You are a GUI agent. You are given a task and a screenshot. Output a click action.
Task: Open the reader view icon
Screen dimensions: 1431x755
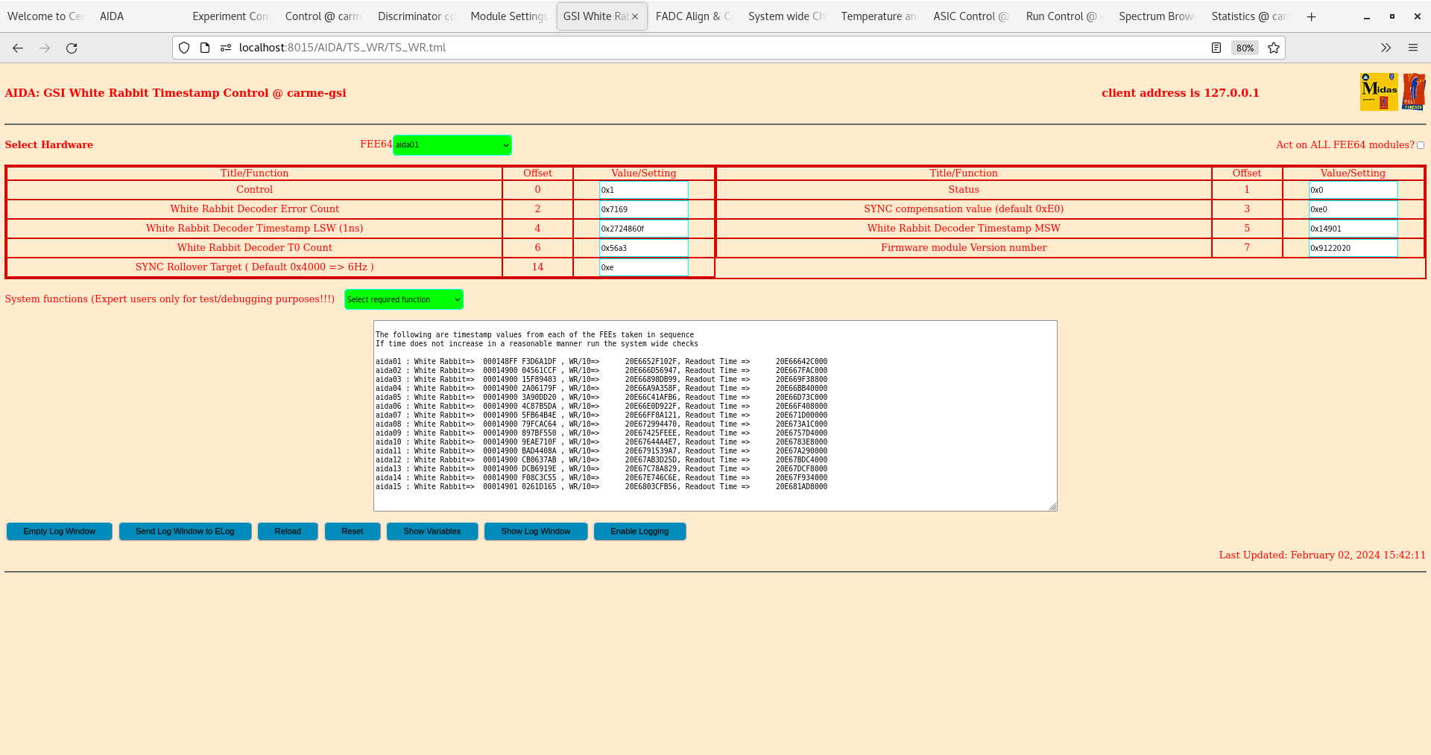click(x=1216, y=48)
